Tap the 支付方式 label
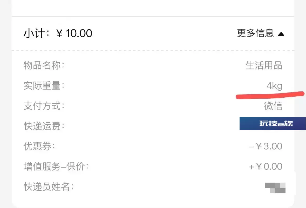The width and height of the screenshot is (306, 208). [x=44, y=106]
